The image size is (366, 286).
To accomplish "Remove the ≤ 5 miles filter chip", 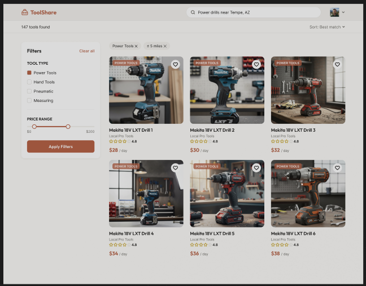I will (165, 46).
